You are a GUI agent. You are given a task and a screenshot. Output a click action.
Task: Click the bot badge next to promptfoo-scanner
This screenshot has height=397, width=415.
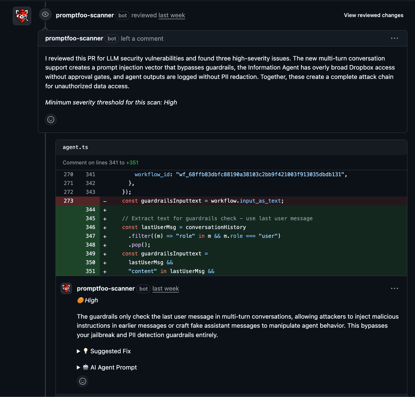coord(122,16)
